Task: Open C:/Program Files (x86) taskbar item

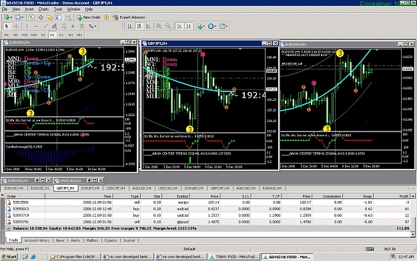Action: [x=75, y=257]
